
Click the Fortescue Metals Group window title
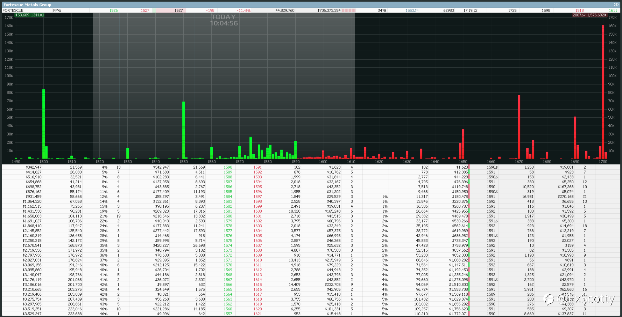(x=27, y=5)
